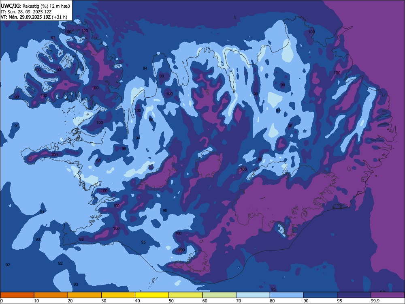Choose the purple above-99.9 legend swatch

click(388, 295)
